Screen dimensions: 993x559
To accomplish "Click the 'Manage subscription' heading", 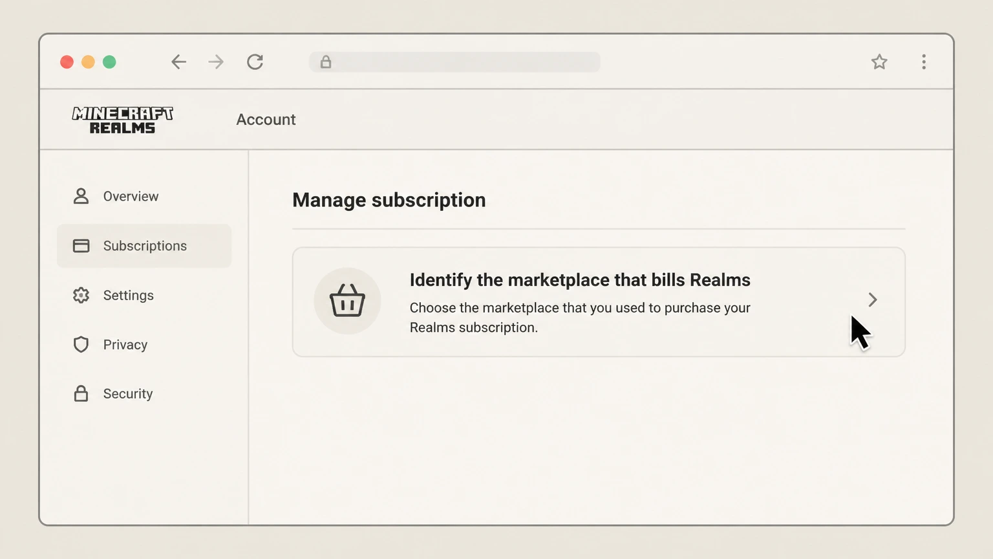I will pyautogui.click(x=389, y=200).
